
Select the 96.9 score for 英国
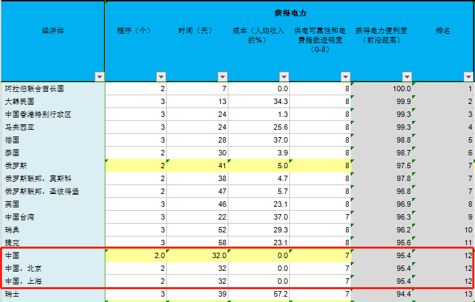tap(381, 204)
